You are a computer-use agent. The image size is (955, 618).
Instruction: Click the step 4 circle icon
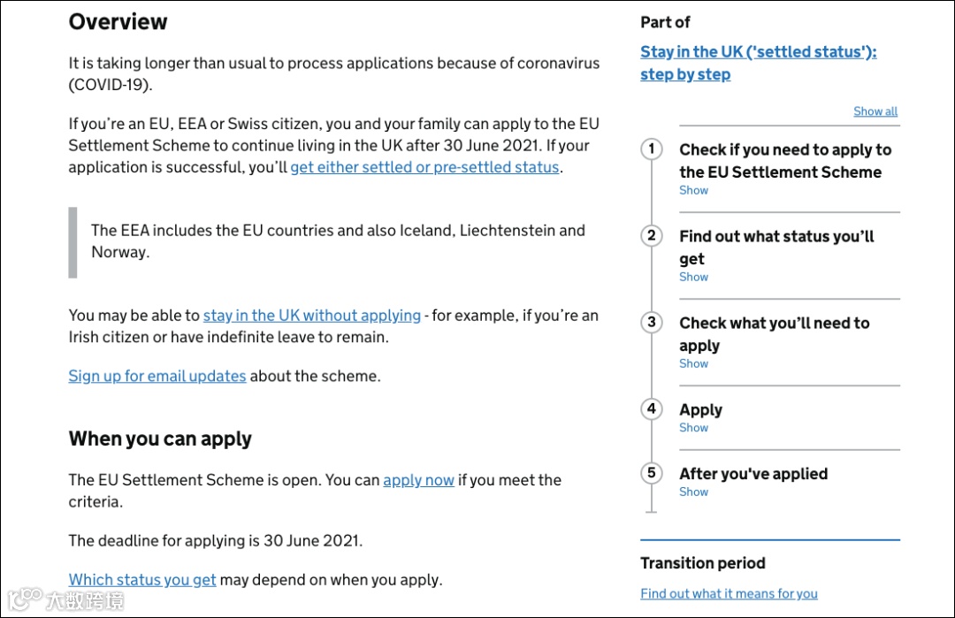tap(652, 408)
